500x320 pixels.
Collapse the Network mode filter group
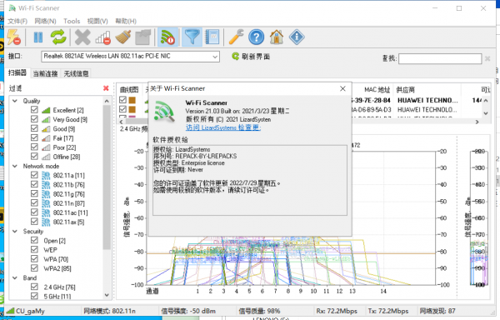15,166
